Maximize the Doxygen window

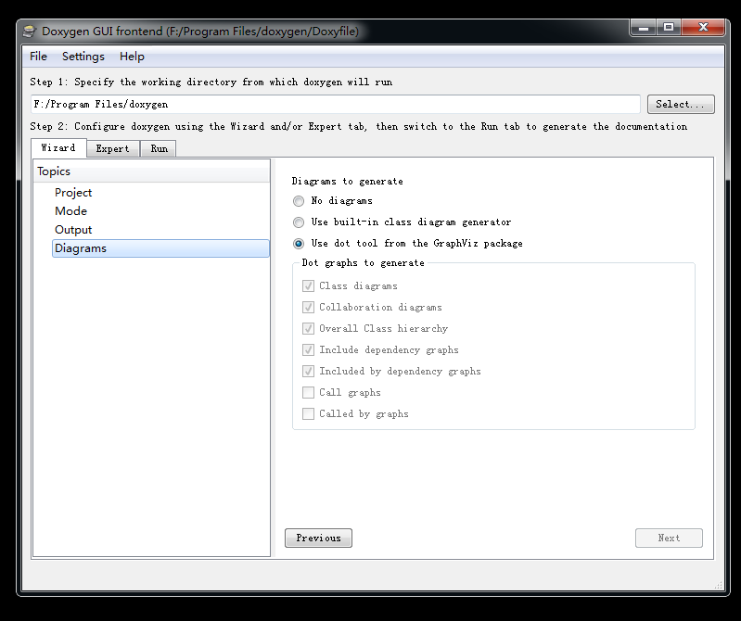(x=669, y=28)
